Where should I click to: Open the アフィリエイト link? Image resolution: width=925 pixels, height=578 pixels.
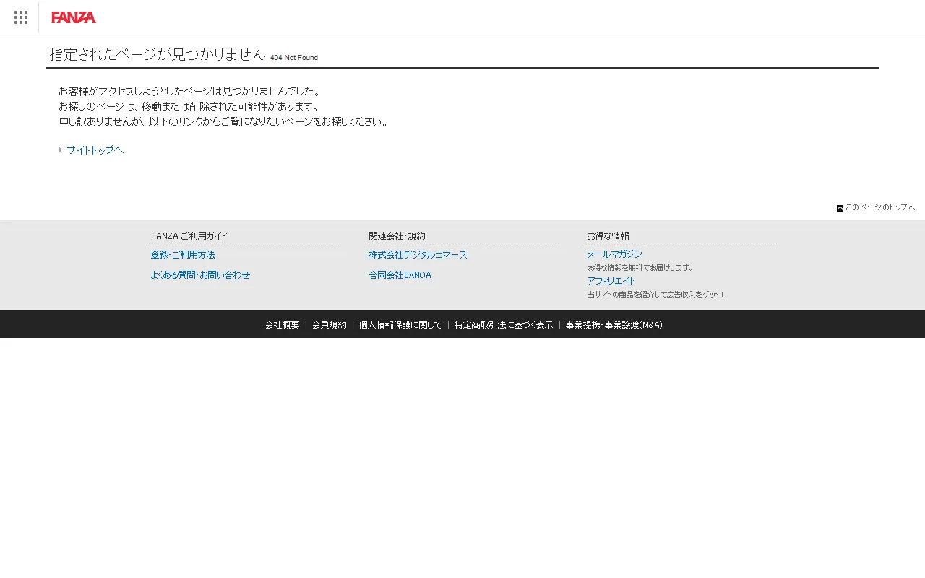tap(611, 281)
